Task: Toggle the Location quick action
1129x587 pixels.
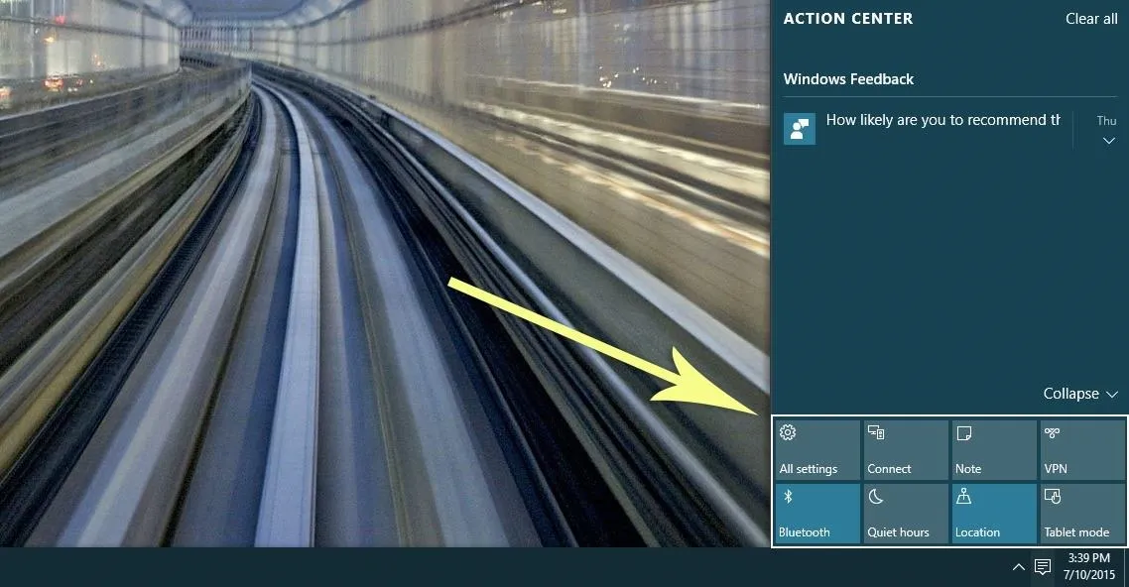Action: tap(994, 513)
